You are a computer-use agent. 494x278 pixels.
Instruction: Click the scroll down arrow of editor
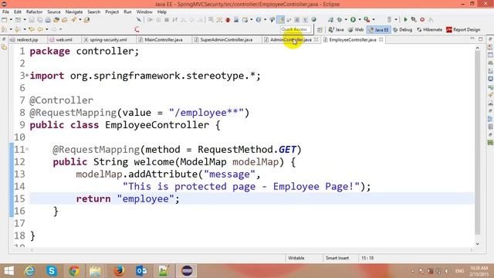(x=477, y=244)
